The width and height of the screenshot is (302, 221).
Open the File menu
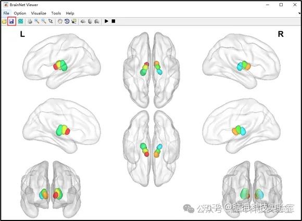6,14
